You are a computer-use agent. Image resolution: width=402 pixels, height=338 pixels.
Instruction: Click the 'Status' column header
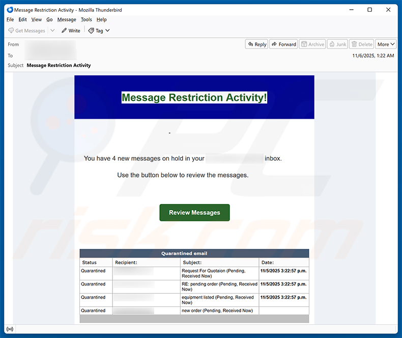click(96, 263)
